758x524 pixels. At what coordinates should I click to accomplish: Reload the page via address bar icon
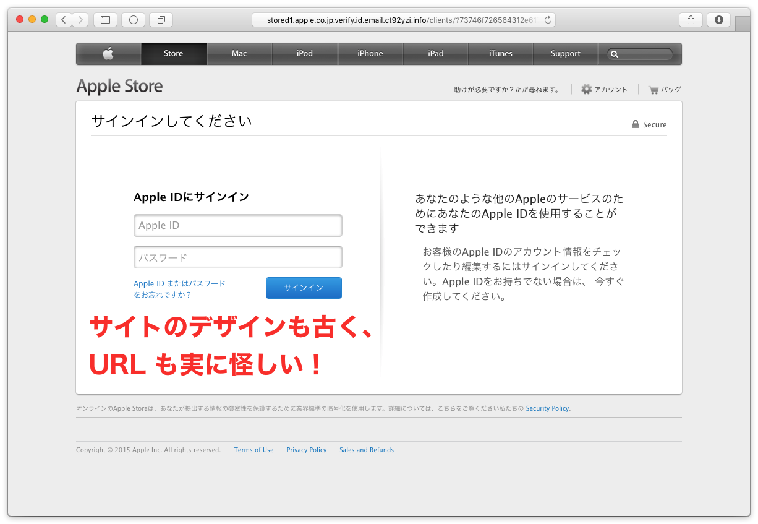(x=548, y=20)
